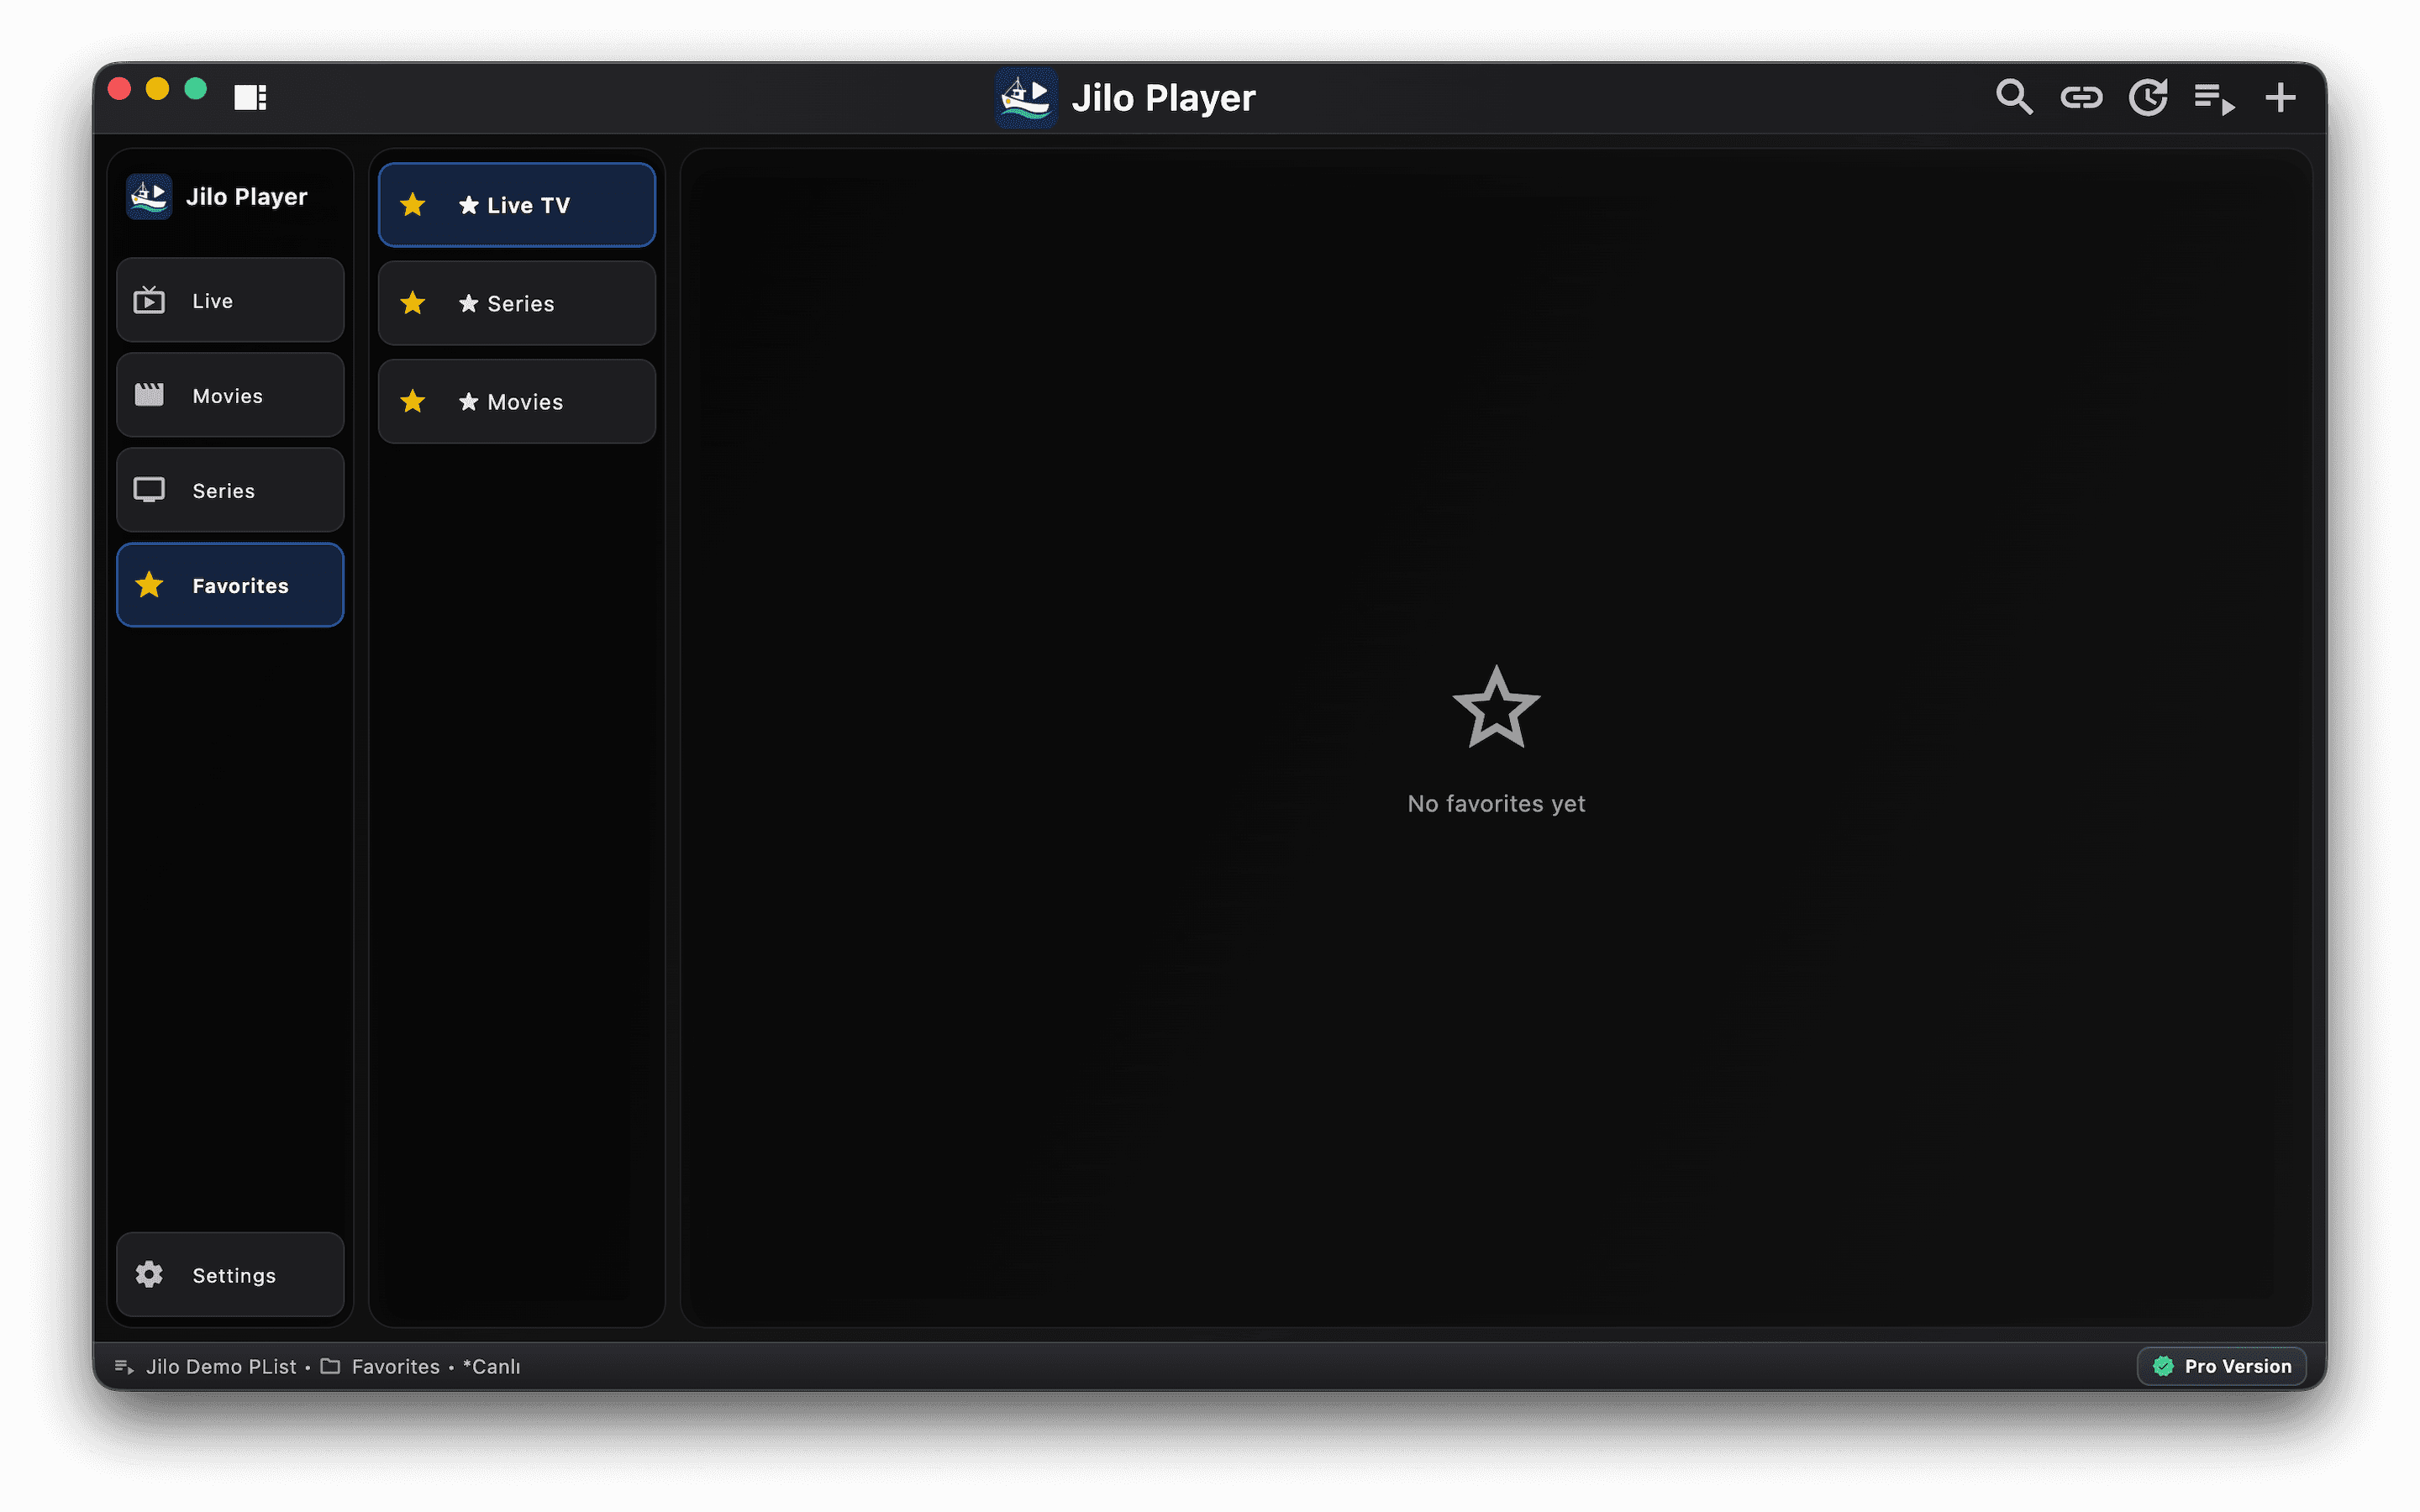
Task: Click the link URL icon in the toolbar
Action: [2081, 97]
